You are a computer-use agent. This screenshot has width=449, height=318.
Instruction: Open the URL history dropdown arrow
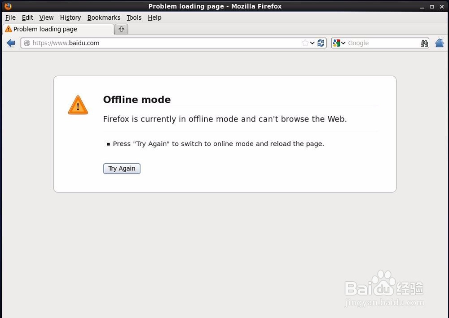pyautogui.click(x=312, y=43)
